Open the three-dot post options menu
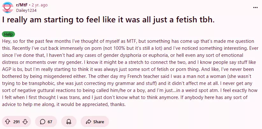This screenshot has width=262, height=129. 255,8
